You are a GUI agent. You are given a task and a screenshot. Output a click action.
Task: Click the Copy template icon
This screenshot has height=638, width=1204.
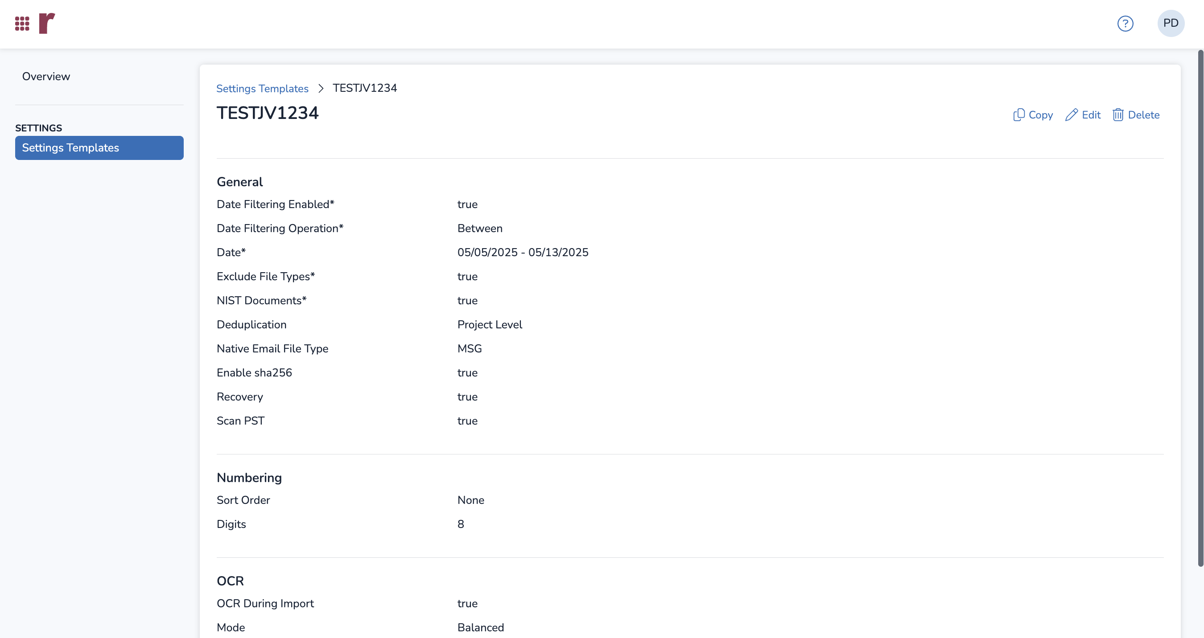[x=1019, y=115]
